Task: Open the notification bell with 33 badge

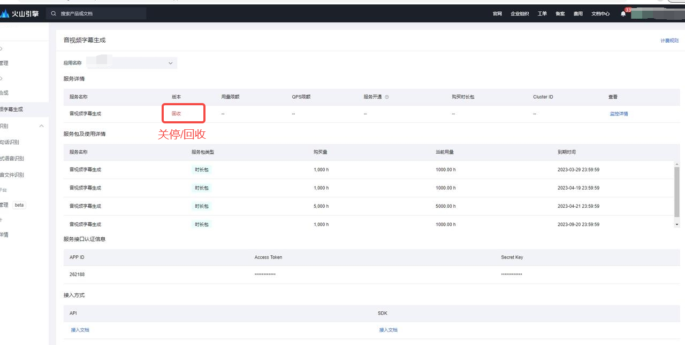Action: [x=623, y=14]
